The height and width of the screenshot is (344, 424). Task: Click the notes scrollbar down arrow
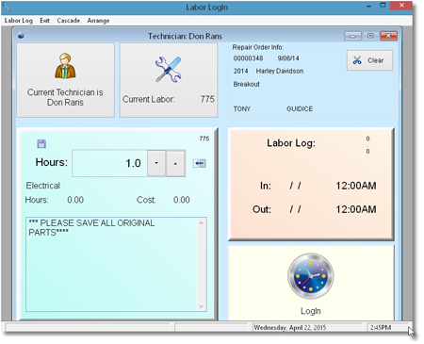[x=202, y=306]
